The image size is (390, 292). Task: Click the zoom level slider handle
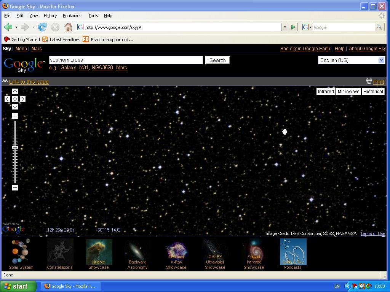[x=15, y=147]
